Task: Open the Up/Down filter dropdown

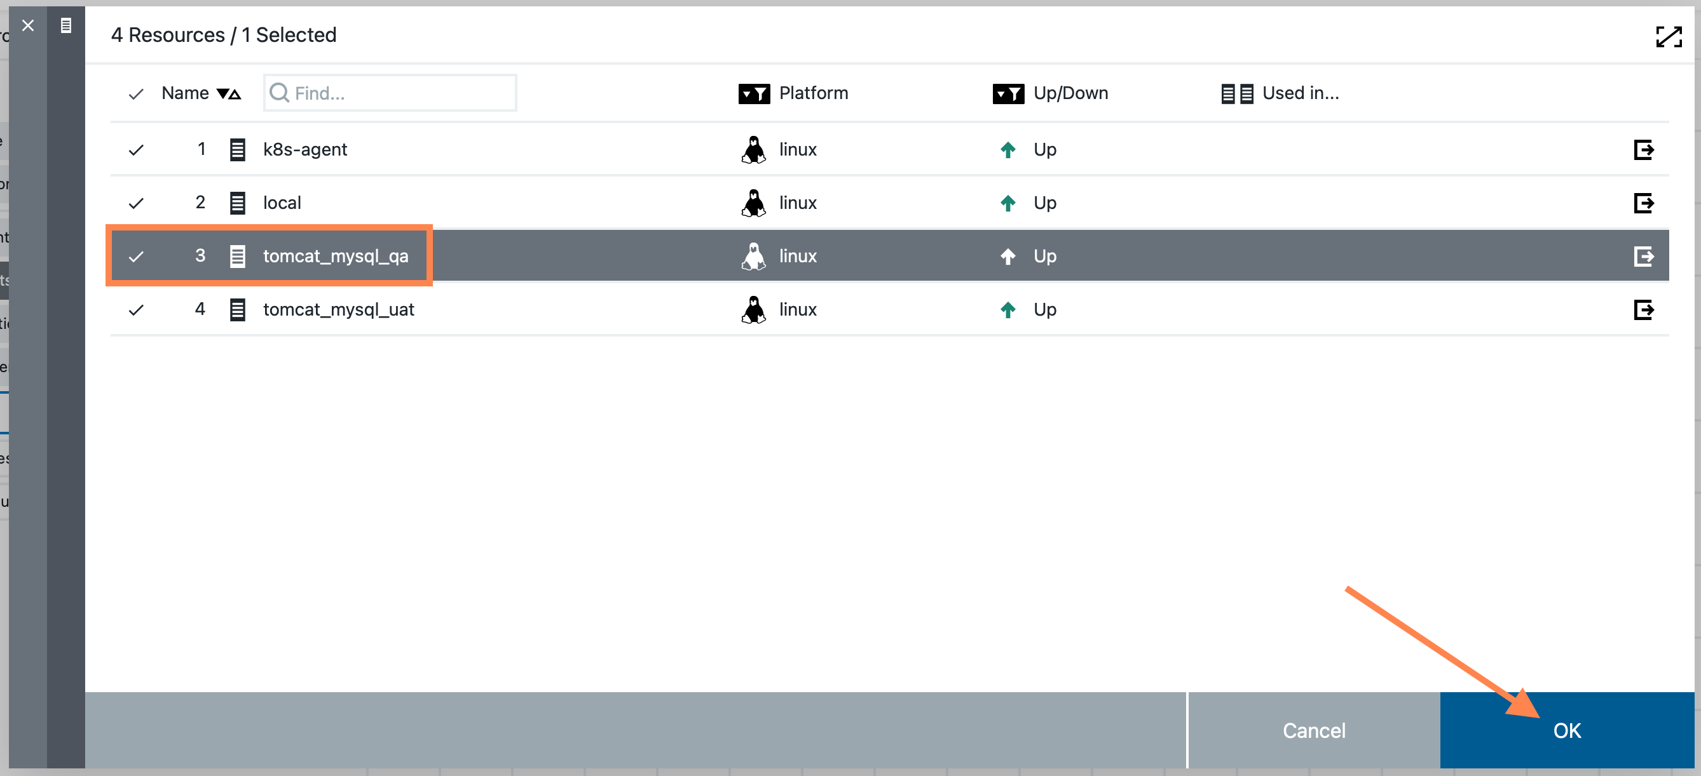Action: point(1008,94)
